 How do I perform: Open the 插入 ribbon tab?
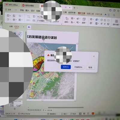[27, 10]
